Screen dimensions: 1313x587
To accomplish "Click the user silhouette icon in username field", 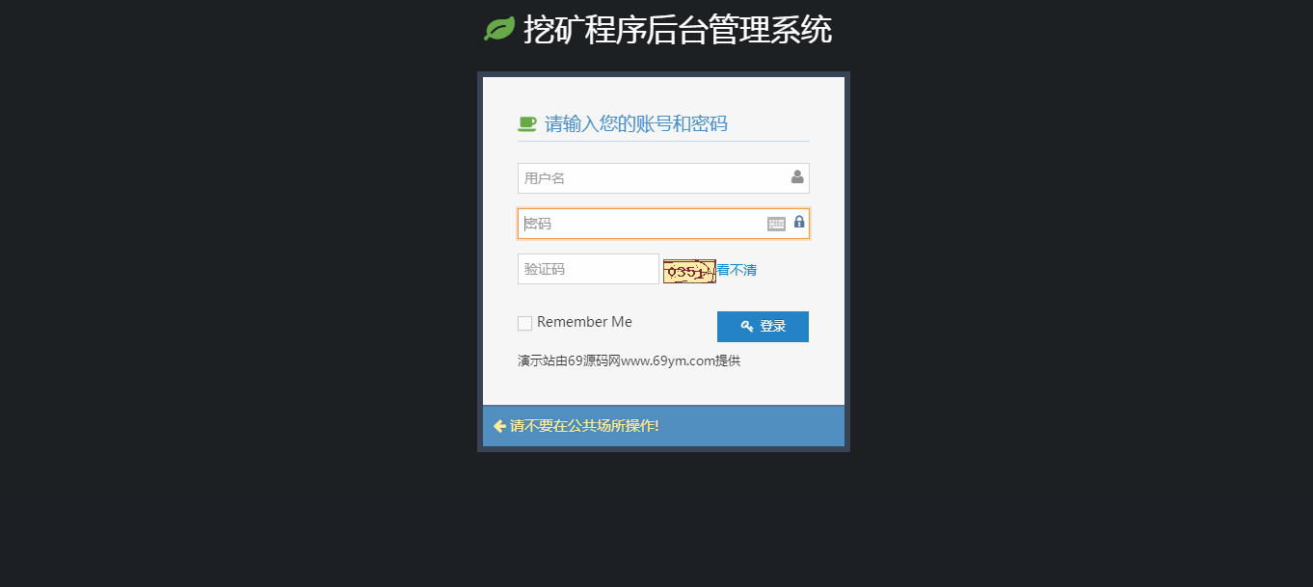I will 797,177.
